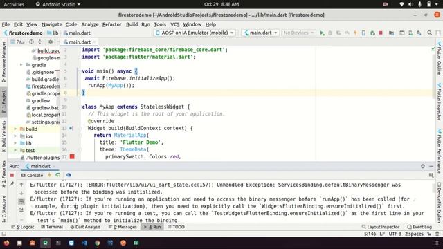Screen dimensions: 443x249
Task: Click the Flutter Hot Reload lightning icon in toolbar
Action: [x=355, y=33]
